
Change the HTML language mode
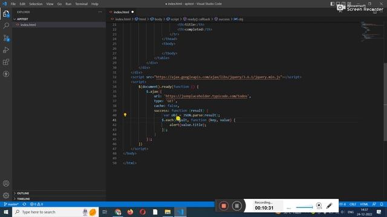364,204
